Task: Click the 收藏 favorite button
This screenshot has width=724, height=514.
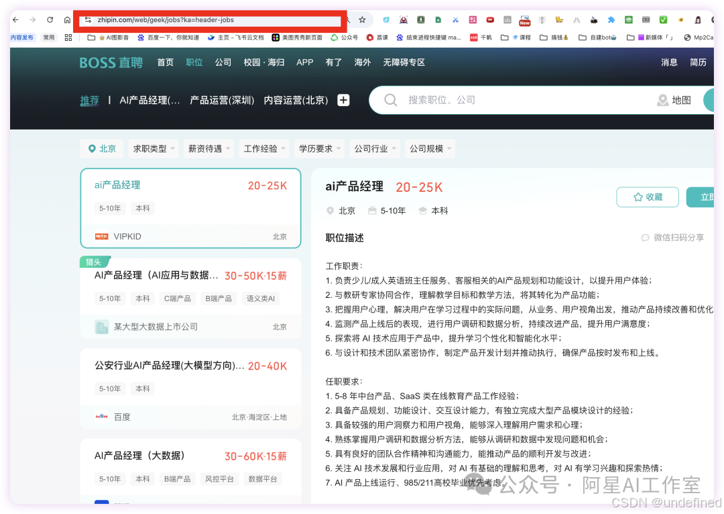Action: pos(648,197)
